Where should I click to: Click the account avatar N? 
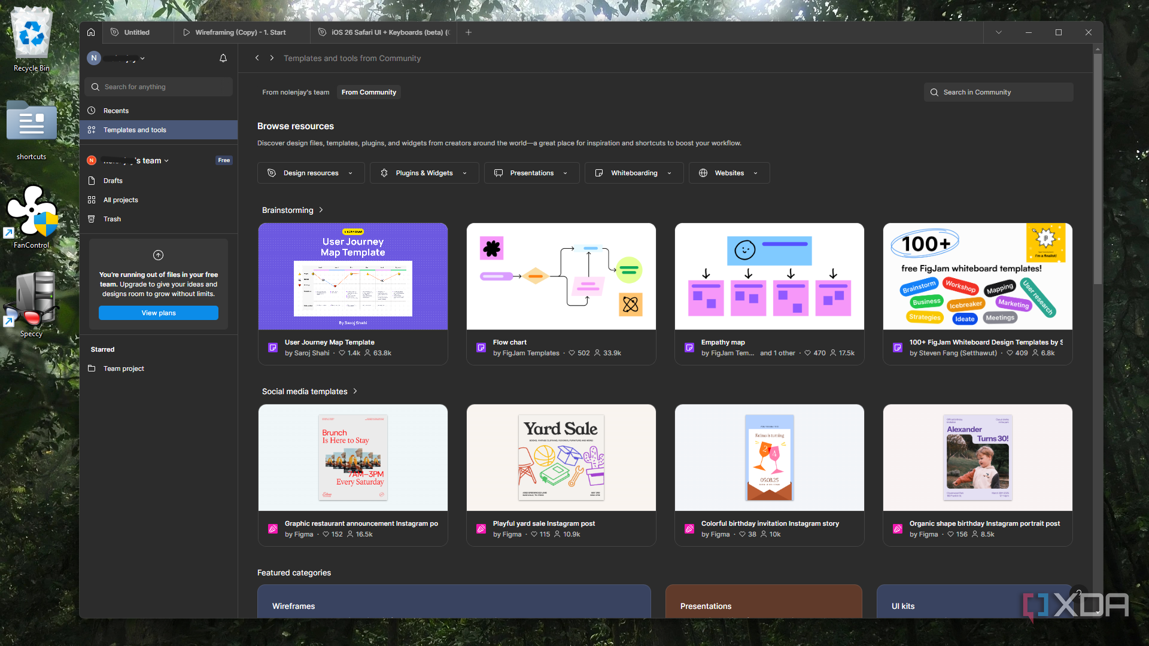[94, 58]
